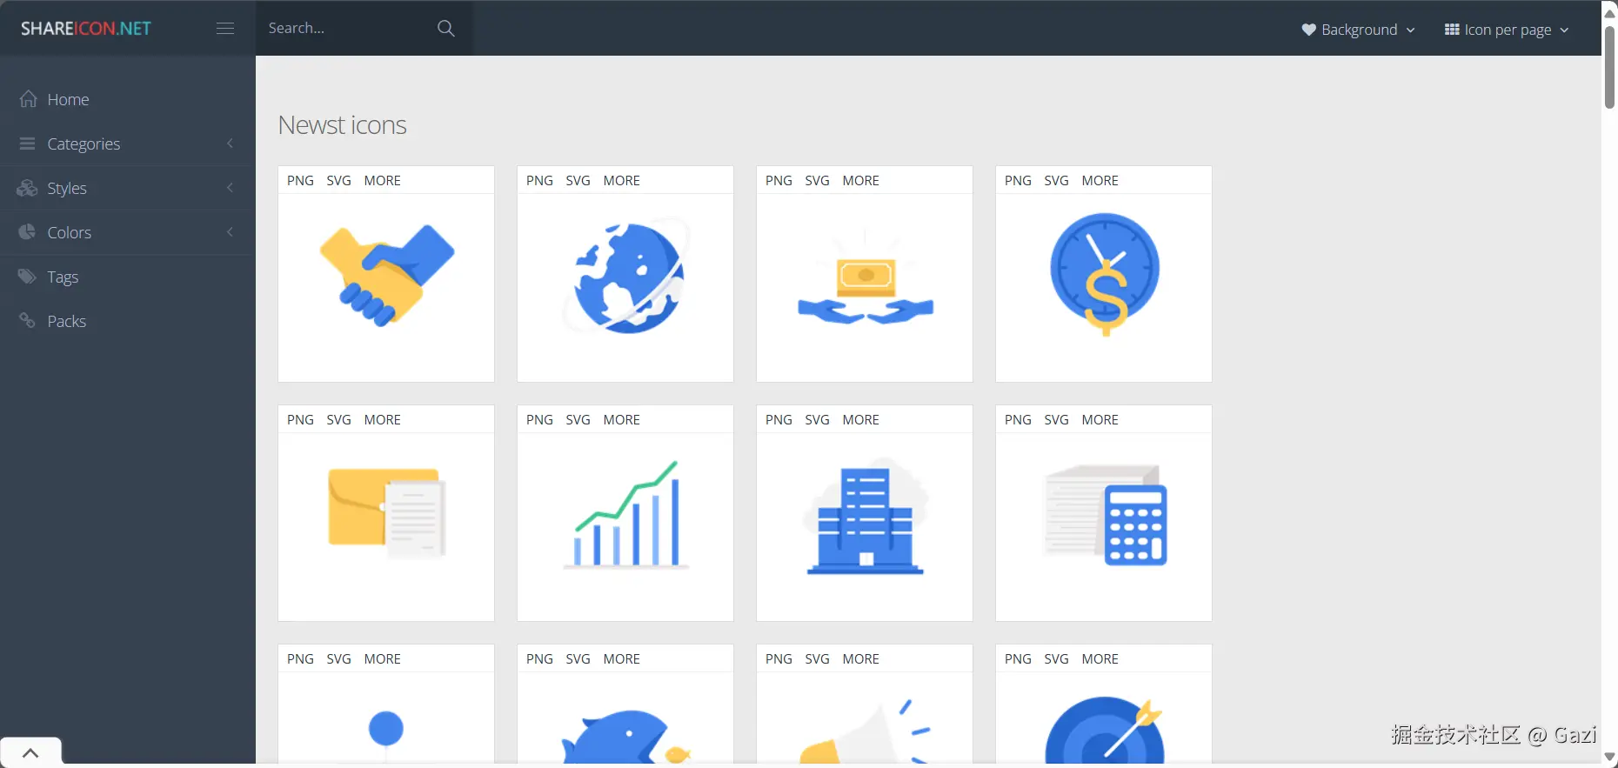The height and width of the screenshot is (768, 1618).
Task: Click MORE on the megaphone card
Action: click(x=860, y=658)
